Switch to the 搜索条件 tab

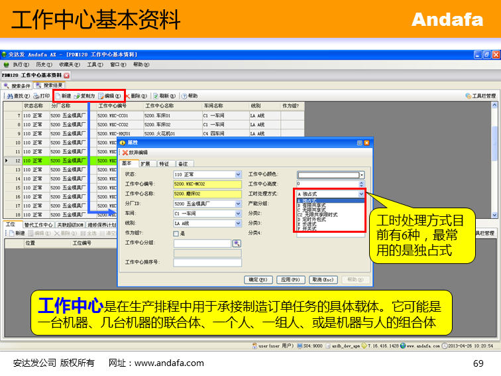[17, 86]
